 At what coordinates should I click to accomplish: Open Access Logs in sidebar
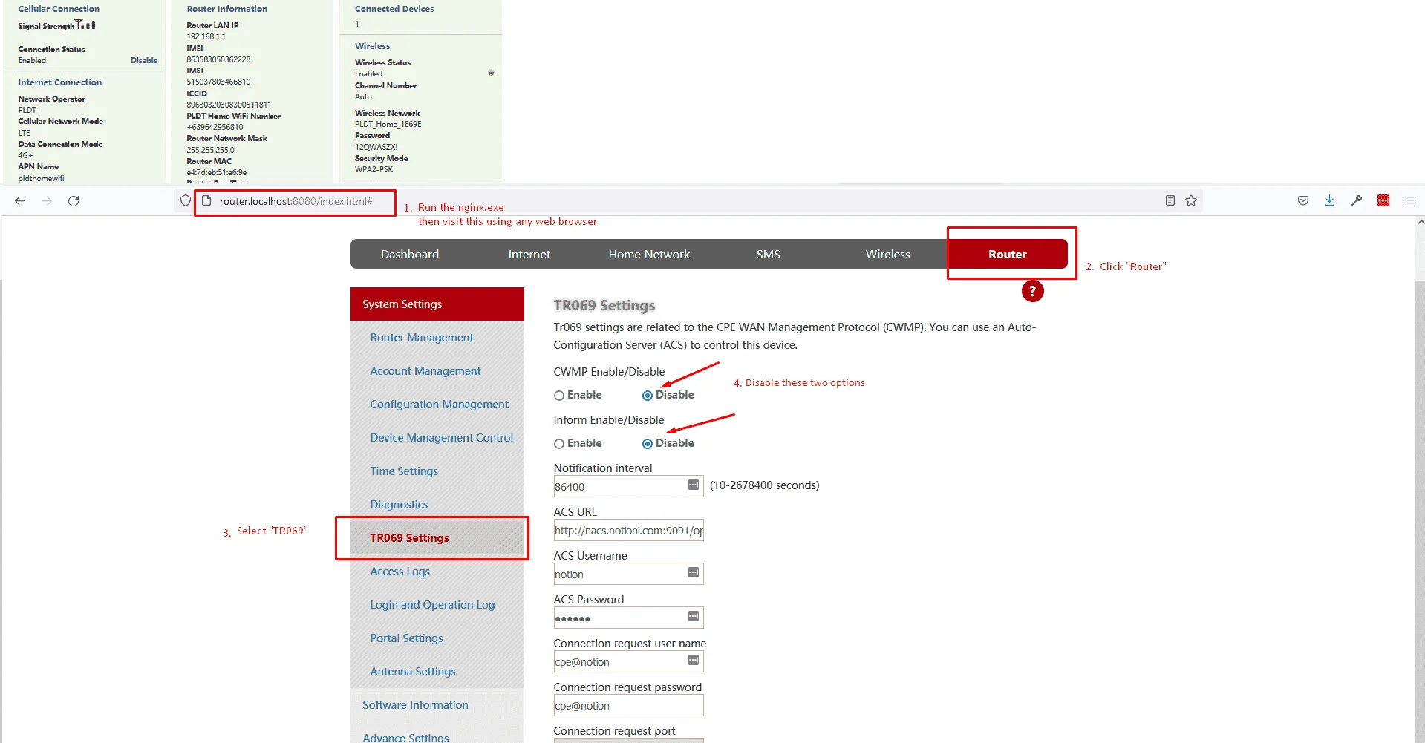point(400,572)
